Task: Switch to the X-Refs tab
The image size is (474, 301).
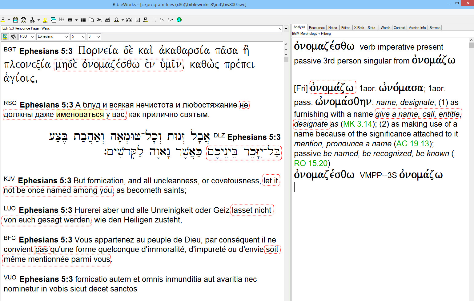Action: coord(359,28)
